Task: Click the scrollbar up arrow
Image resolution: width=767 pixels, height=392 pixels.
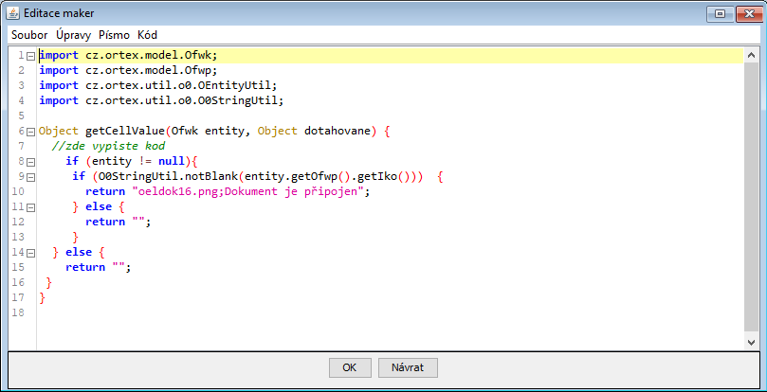Action: tap(751, 54)
